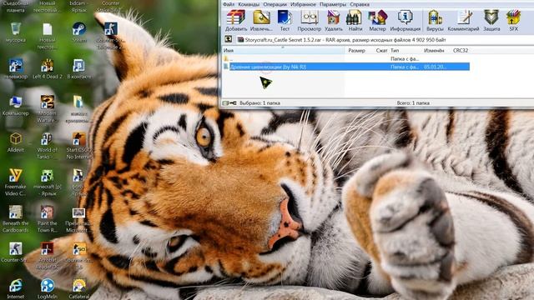This screenshot has height=300, width=534.
Task: Click the Изменён column header
Action: [434, 50]
